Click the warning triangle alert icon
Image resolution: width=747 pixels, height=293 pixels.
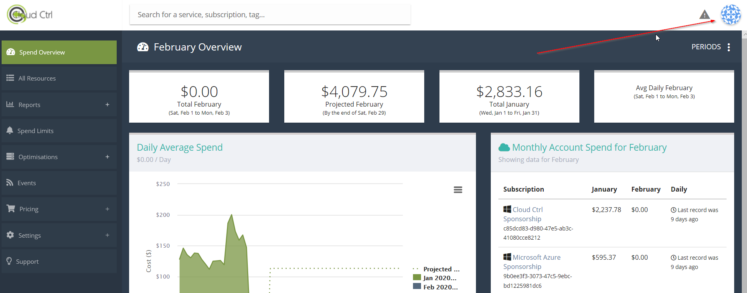(x=704, y=15)
